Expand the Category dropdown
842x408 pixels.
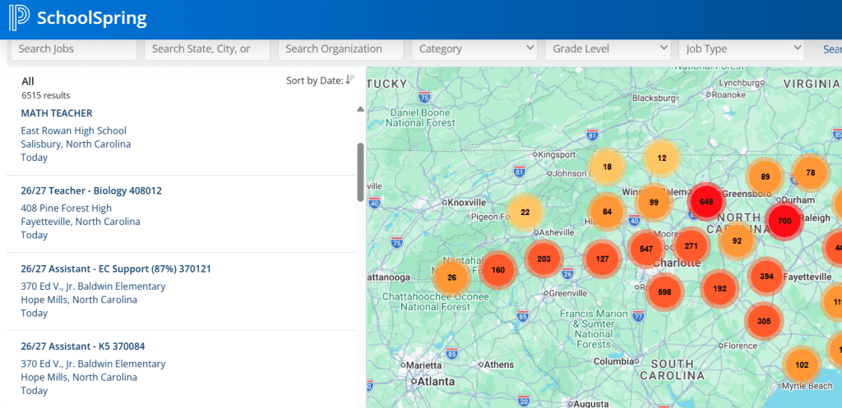[x=475, y=49]
